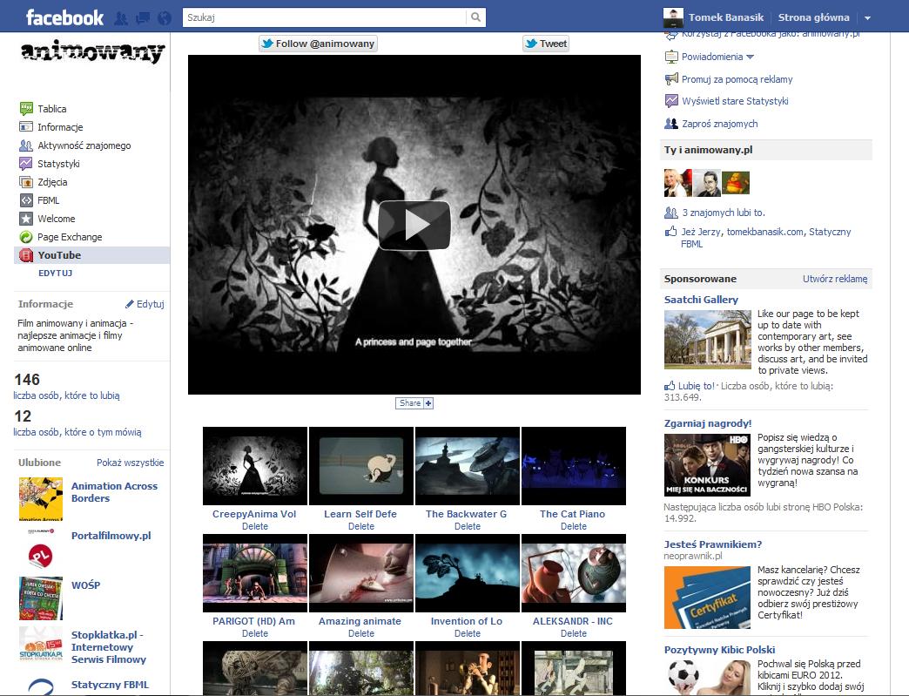Open messages icon in top bar
The width and height of the screenshot is (909, 696).
(143, 18)
